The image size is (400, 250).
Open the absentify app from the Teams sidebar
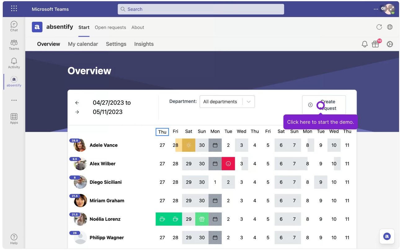click(14, 81)
